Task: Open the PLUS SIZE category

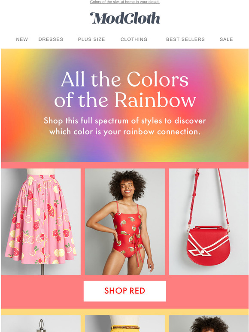Action: (x=91, y=39)
